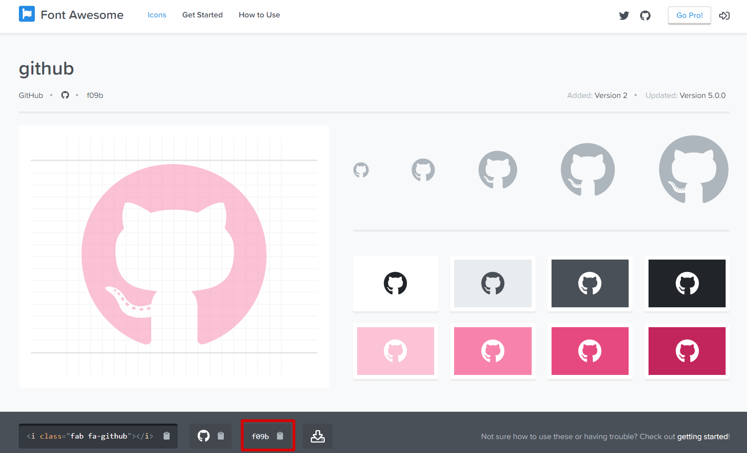
Task: Click the Font Awesome flag logo
Action: click(x=27, y=14)
